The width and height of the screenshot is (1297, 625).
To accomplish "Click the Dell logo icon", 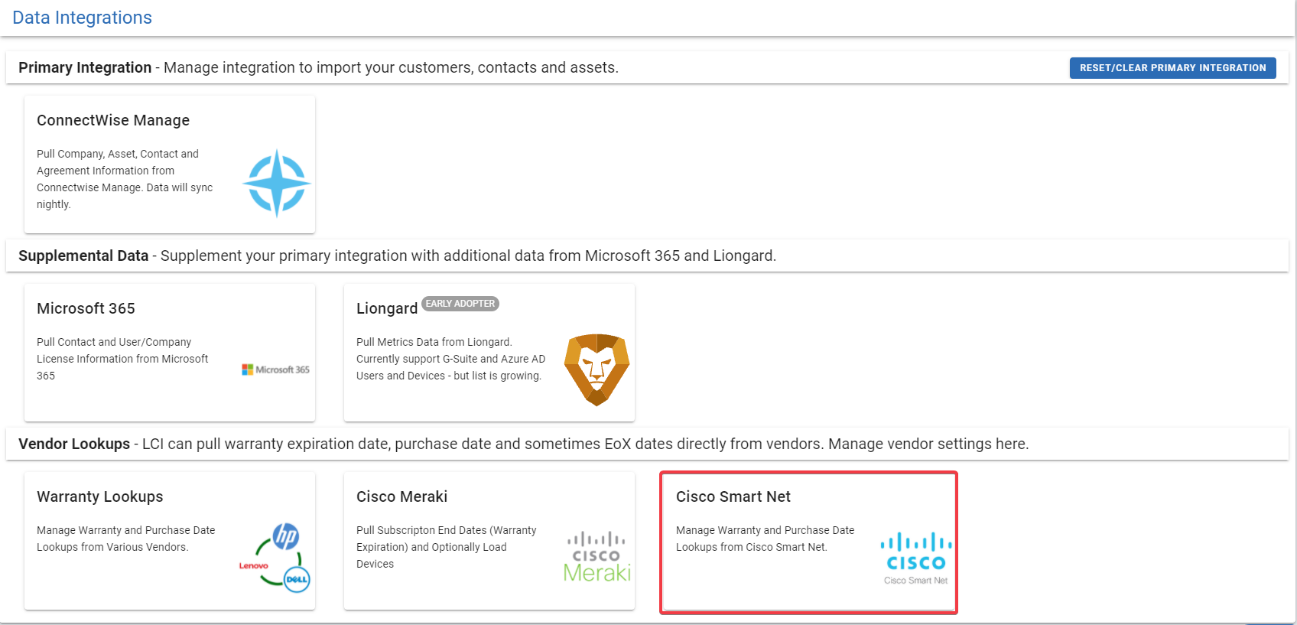I will [x=298, y=581].
